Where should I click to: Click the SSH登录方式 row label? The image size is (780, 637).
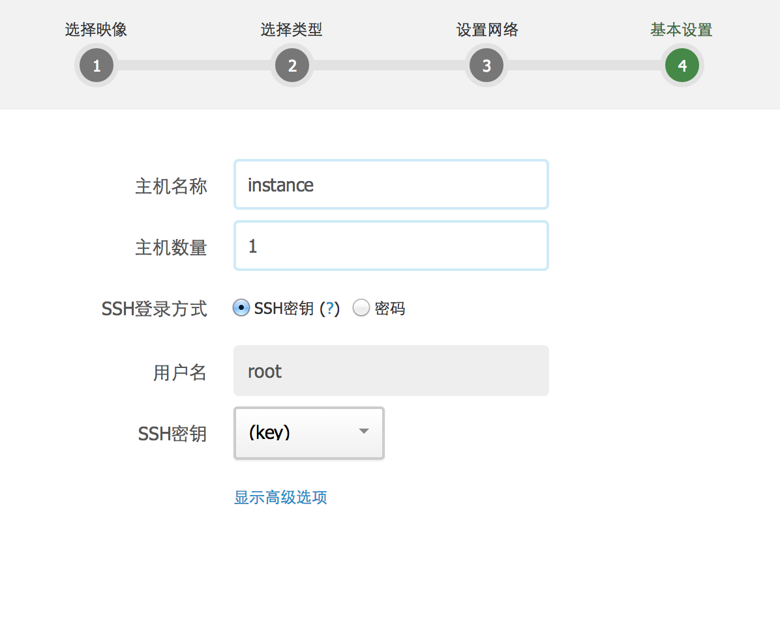coord(155,309)
